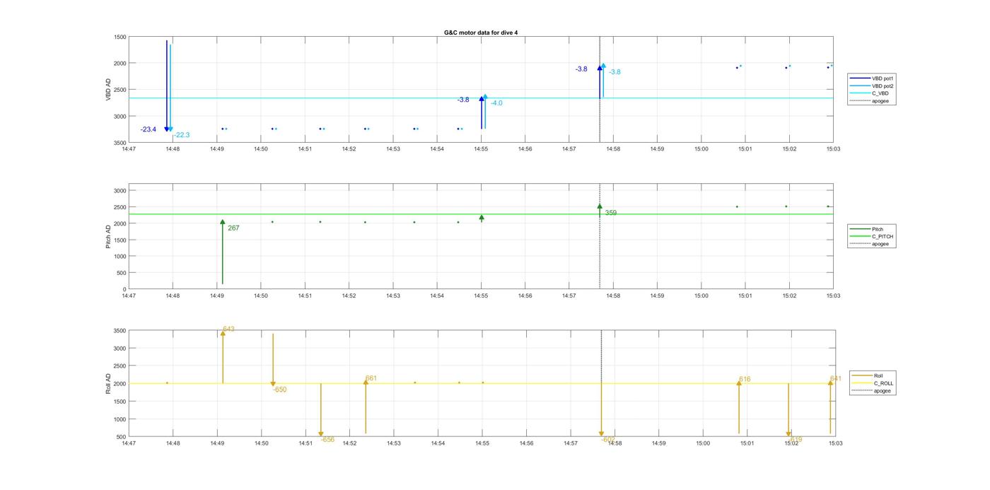Click the '-619' roll data label

[796, 440]
